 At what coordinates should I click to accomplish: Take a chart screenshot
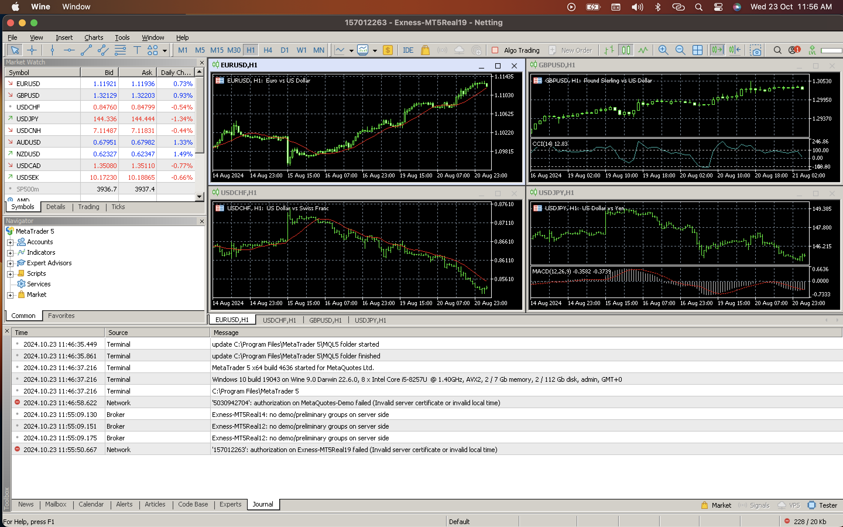pos(755,50)
